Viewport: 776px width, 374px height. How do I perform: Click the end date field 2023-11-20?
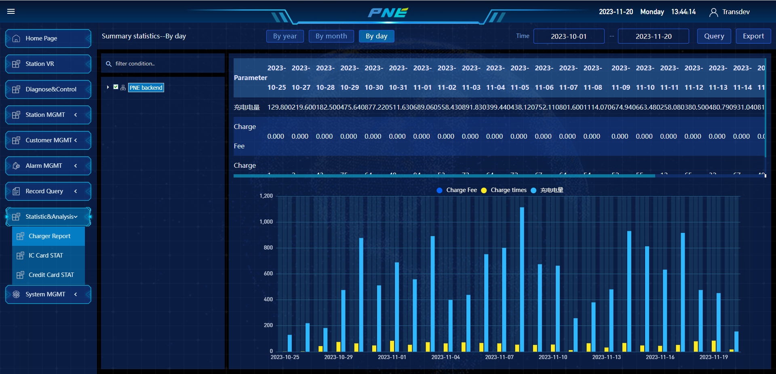pyautogui.click(x=654, y=36)
